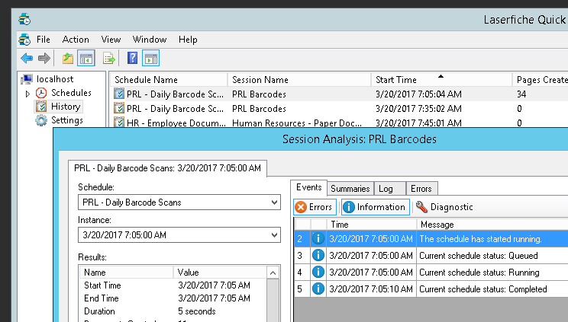Select Settings in the console tree

pyautogui.click(x=67, y=120)
